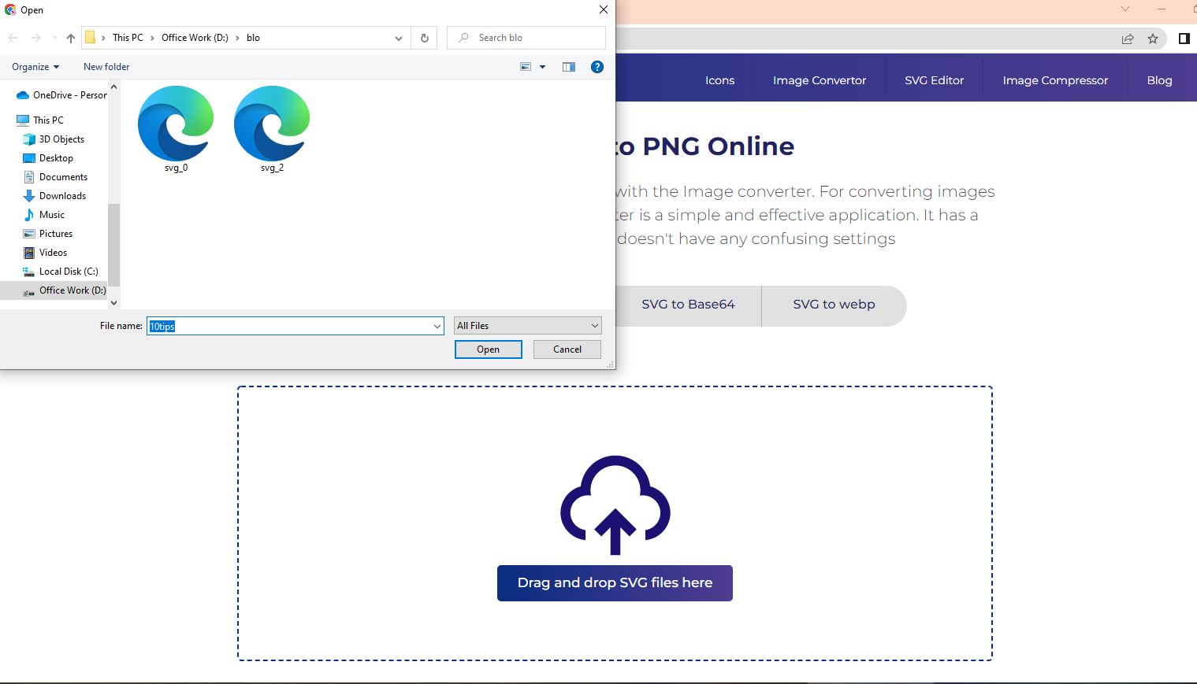The image size is (1197, 684).
Task: Refresh the blo folder listing
Action: (x=425, y=38)
